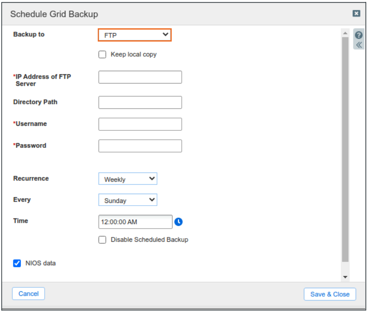Screen dimensions: 368x313
Task: Open the Backup to FTP dropdown
Action: [x=134, y=35]
